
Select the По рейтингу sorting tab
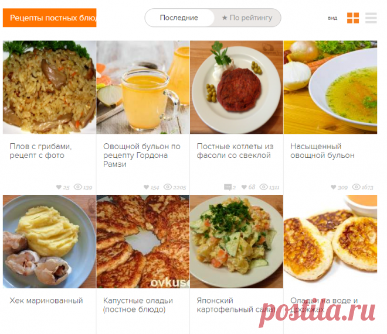(x=247, y=18)
